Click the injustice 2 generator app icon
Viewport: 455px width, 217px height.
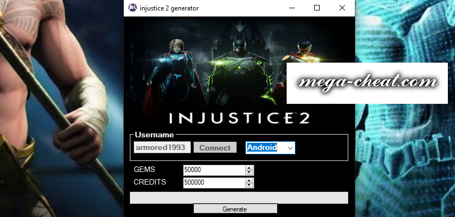133,8
